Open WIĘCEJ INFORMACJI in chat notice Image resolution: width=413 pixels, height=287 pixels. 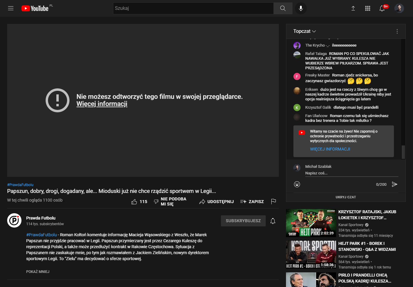330,149
